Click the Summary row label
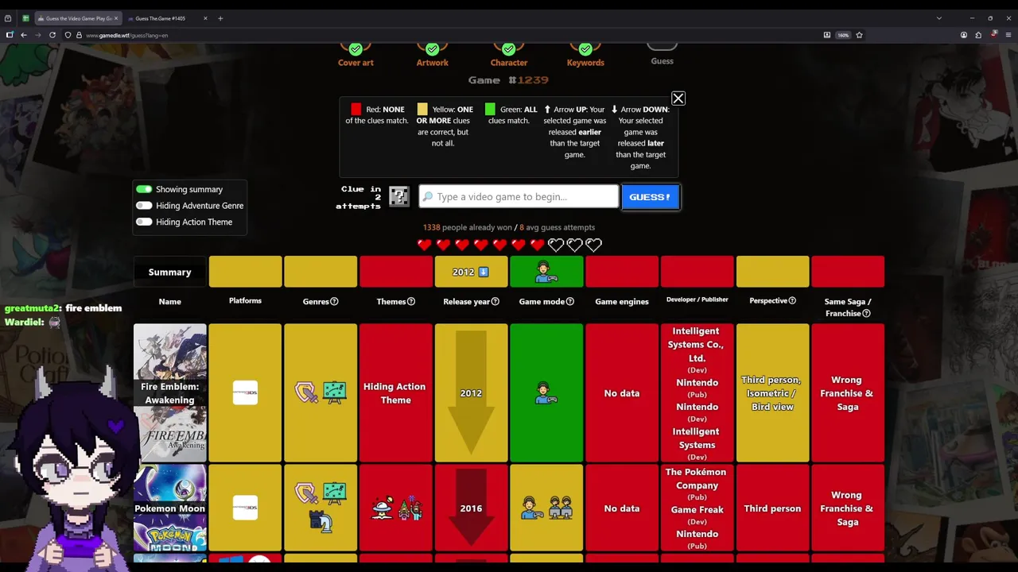The image size is (1018, 572). tap(169, 272)
